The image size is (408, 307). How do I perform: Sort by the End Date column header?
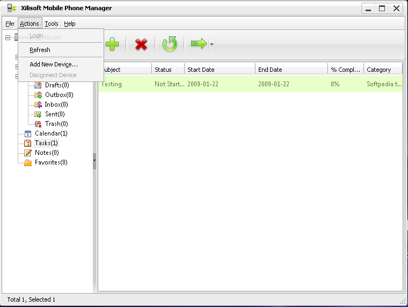click(x=292, y=70)
